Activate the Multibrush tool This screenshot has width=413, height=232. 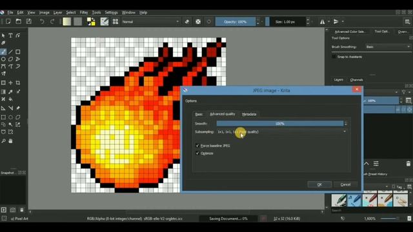3,73
